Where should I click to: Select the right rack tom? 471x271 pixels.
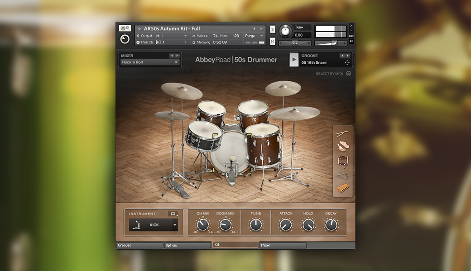click(x=253, y=114)
